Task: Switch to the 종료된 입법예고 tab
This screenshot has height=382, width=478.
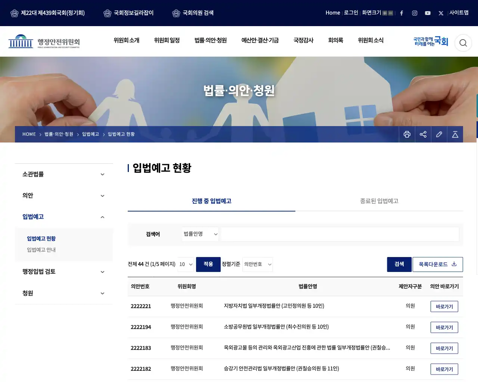Action: tap(379, 201)
